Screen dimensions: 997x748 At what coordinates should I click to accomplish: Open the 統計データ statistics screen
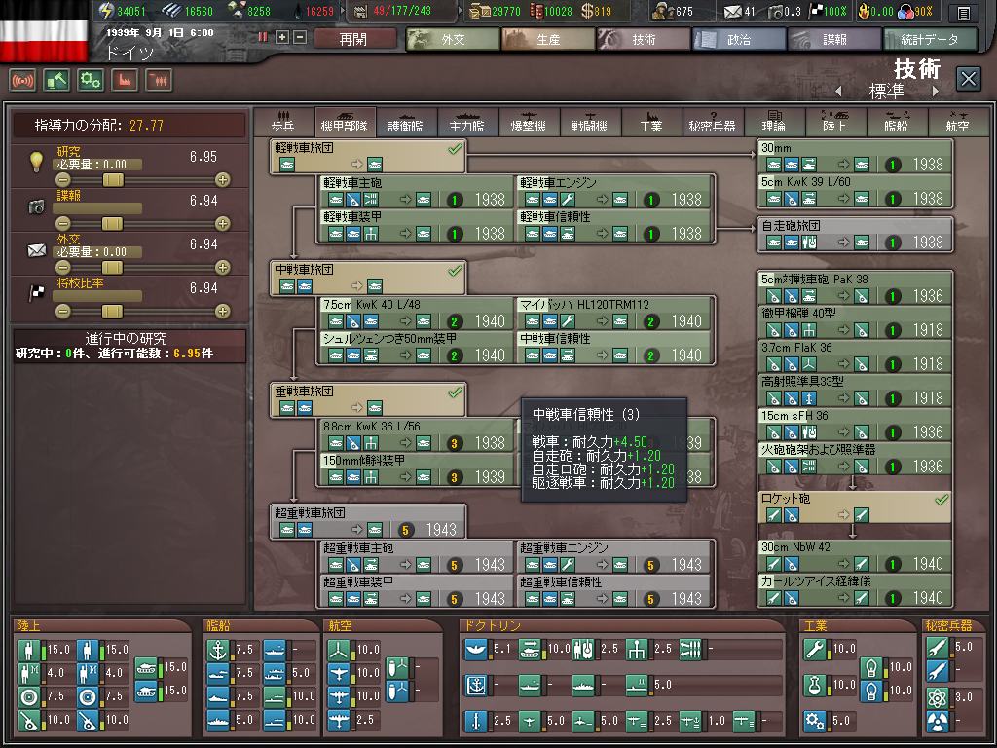tap(930, 39)
